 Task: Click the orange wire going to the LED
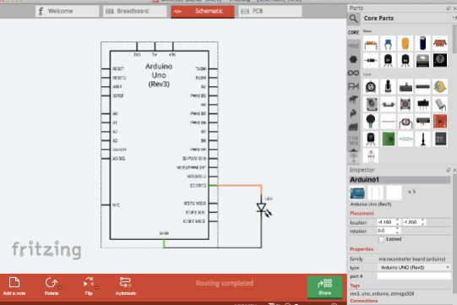[239, 185]
